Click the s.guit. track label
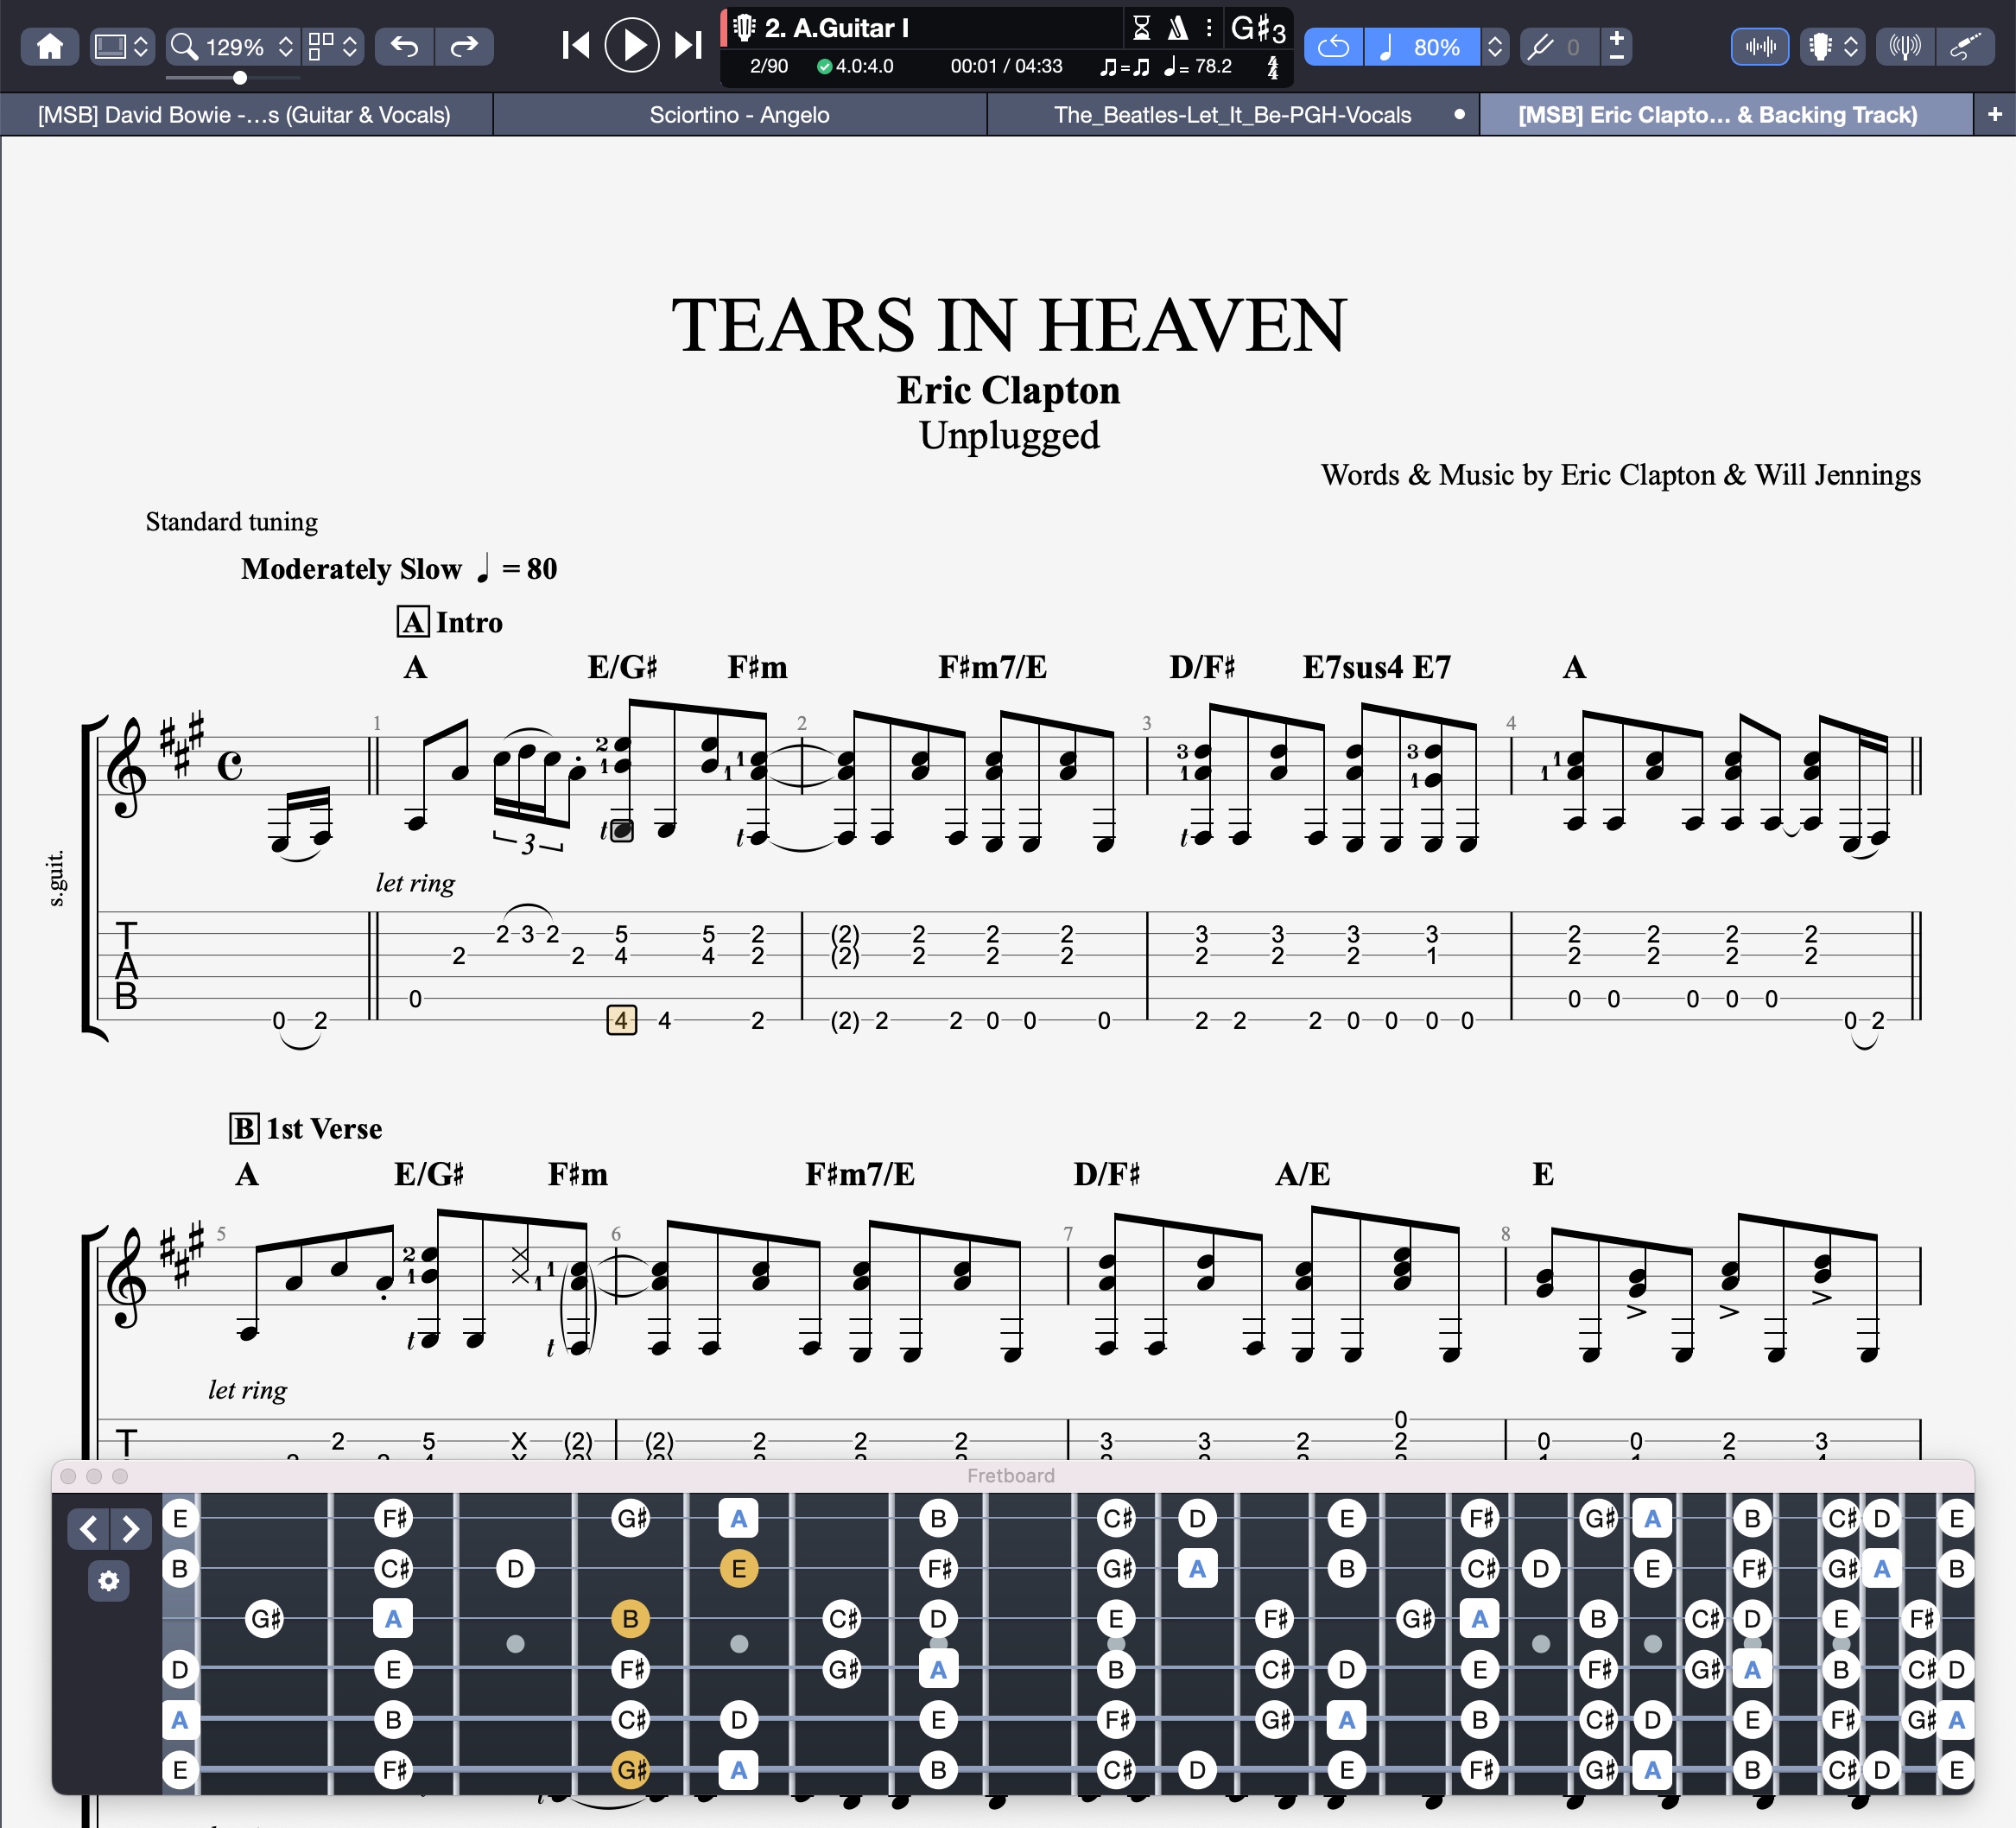This screenshot has width=2016, height=1828. tap(56, 879)
